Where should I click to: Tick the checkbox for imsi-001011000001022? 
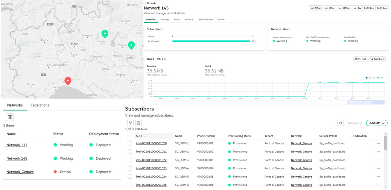[130, 160]
